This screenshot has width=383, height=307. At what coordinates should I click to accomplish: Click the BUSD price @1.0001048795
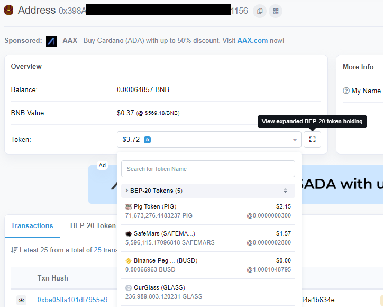point(269,269)
